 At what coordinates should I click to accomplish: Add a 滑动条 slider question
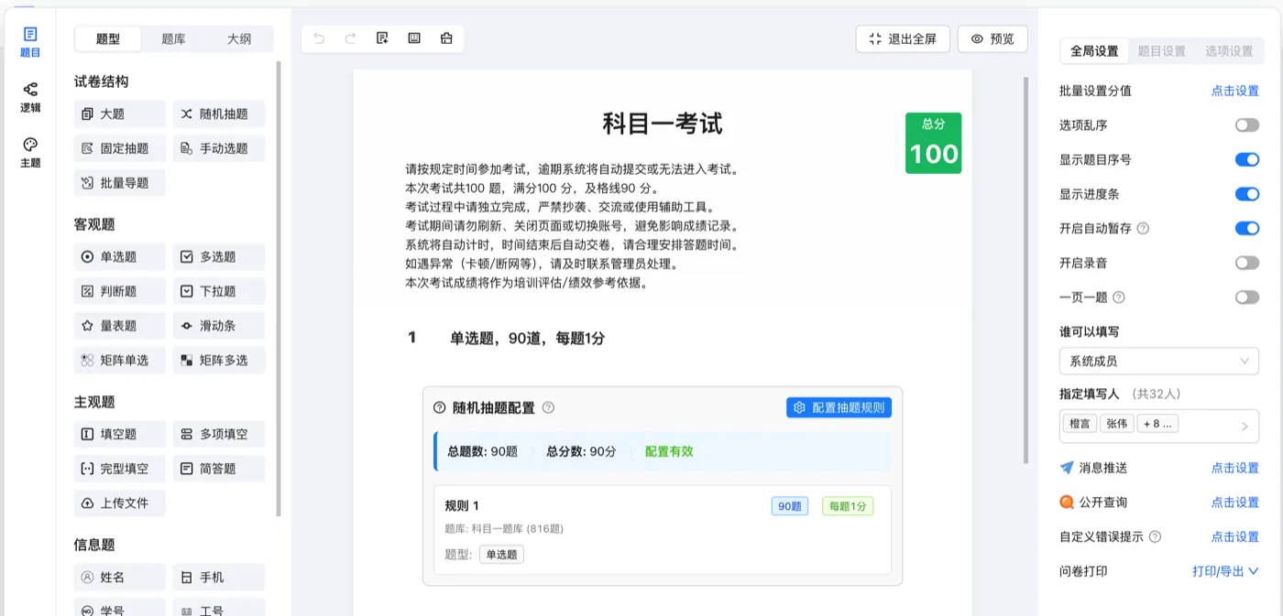(x=219, y=326)
